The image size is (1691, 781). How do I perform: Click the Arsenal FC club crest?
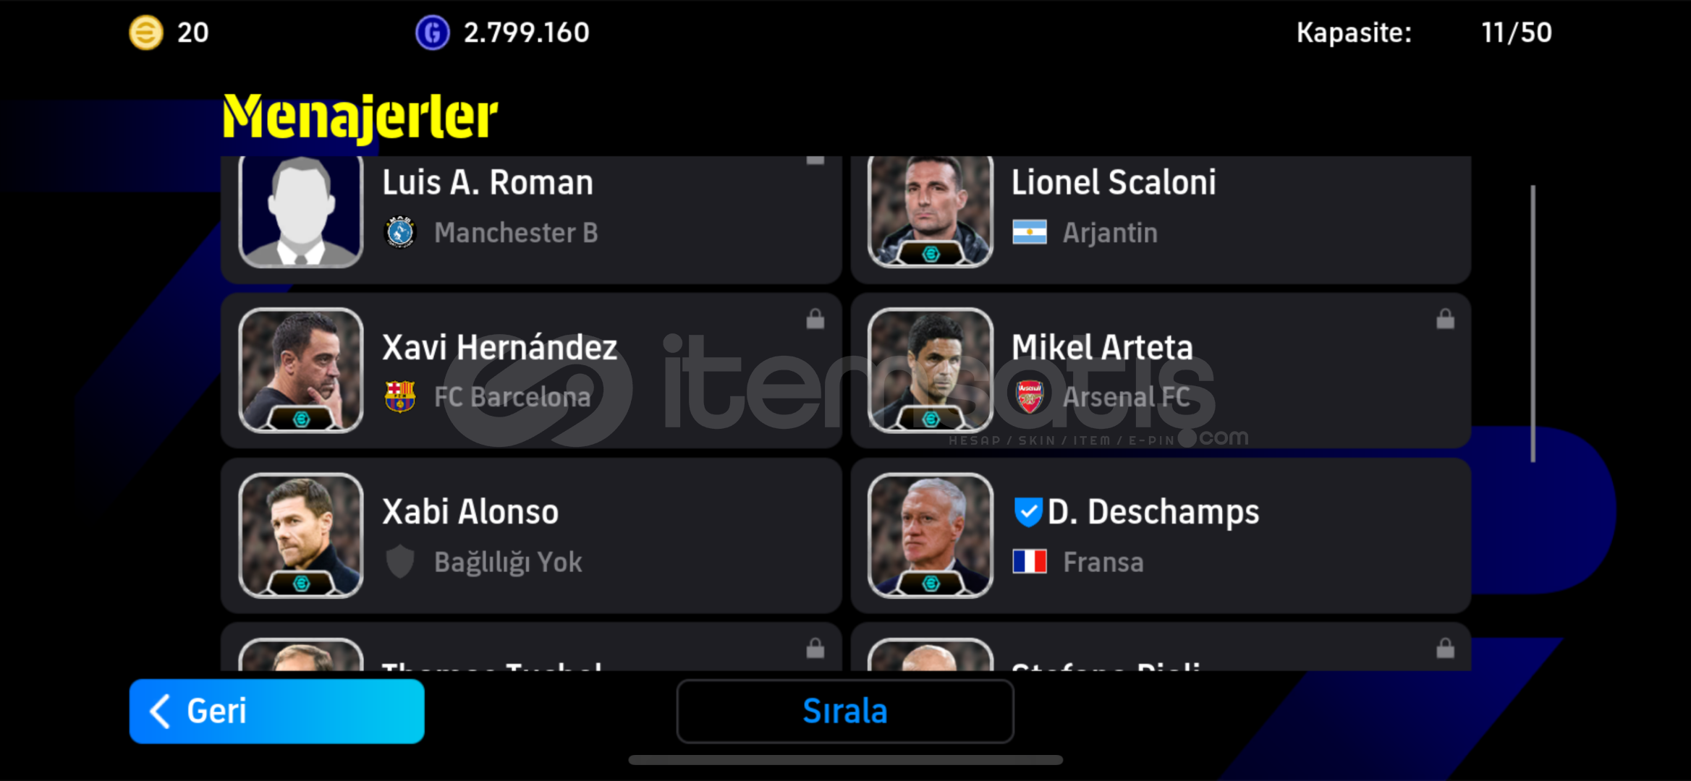[1029, 396]
